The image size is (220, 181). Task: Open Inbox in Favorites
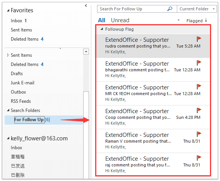[16, 21]
